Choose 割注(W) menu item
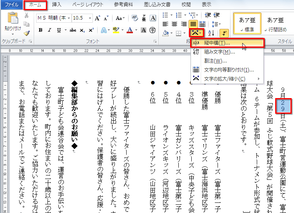 (227, 61)
